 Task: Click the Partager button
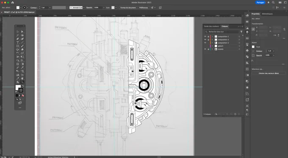pos(260,3)
